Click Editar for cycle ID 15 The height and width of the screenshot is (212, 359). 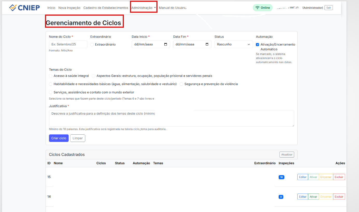tap(302, 177)
